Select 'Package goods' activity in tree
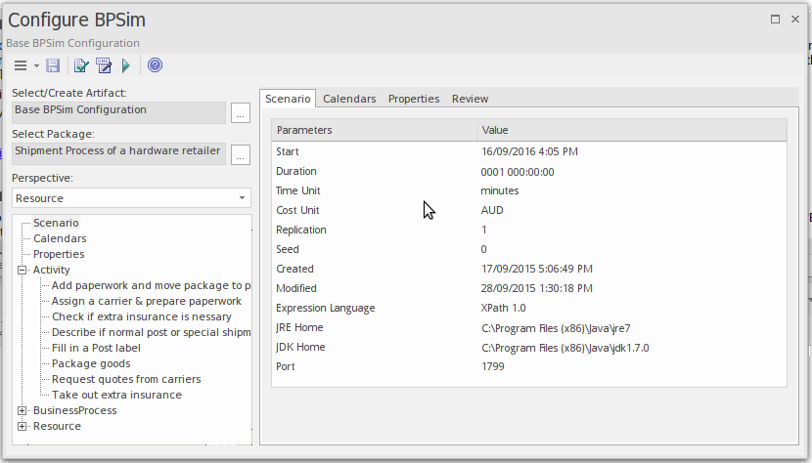The height and width of the screenshot is (463, 812). click(x=91, y=363)
